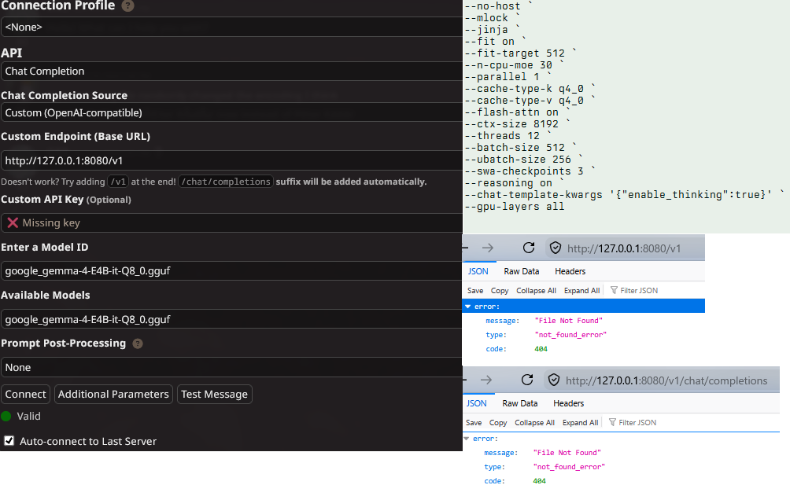Click "File Not Found" value in lower viewer

567,453
